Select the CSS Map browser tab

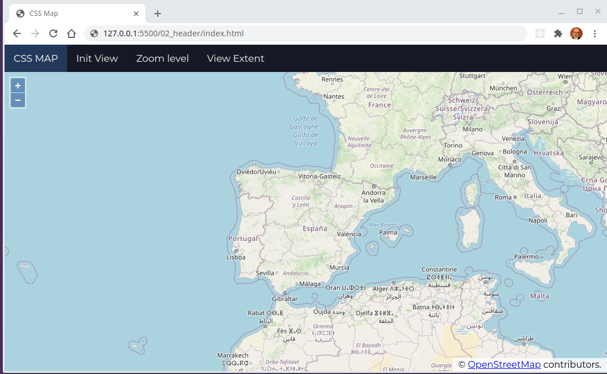pos(74,14)
